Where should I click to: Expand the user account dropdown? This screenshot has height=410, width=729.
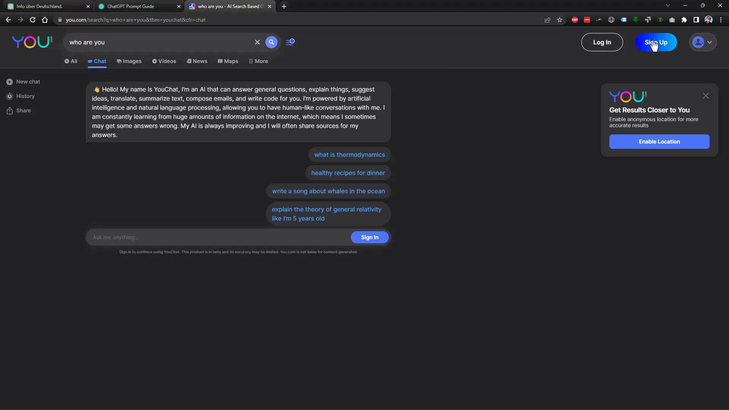702,42
